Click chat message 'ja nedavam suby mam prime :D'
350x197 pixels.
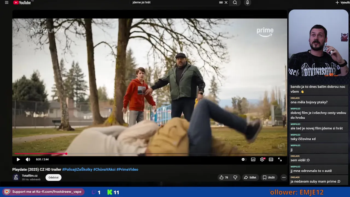315,181
